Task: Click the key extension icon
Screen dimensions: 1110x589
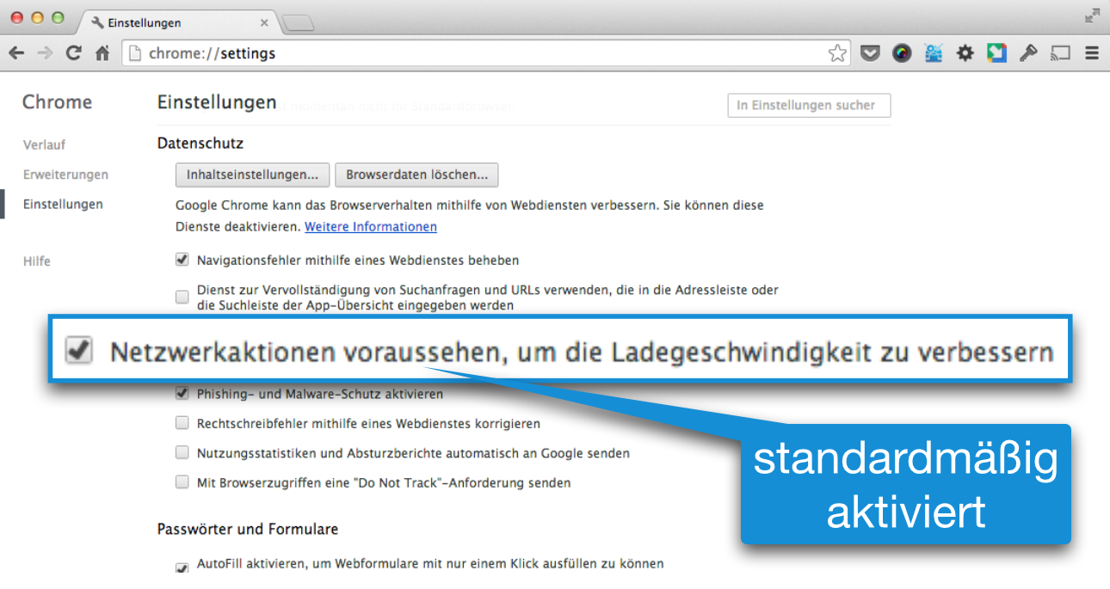Action: pos(1028,53)
